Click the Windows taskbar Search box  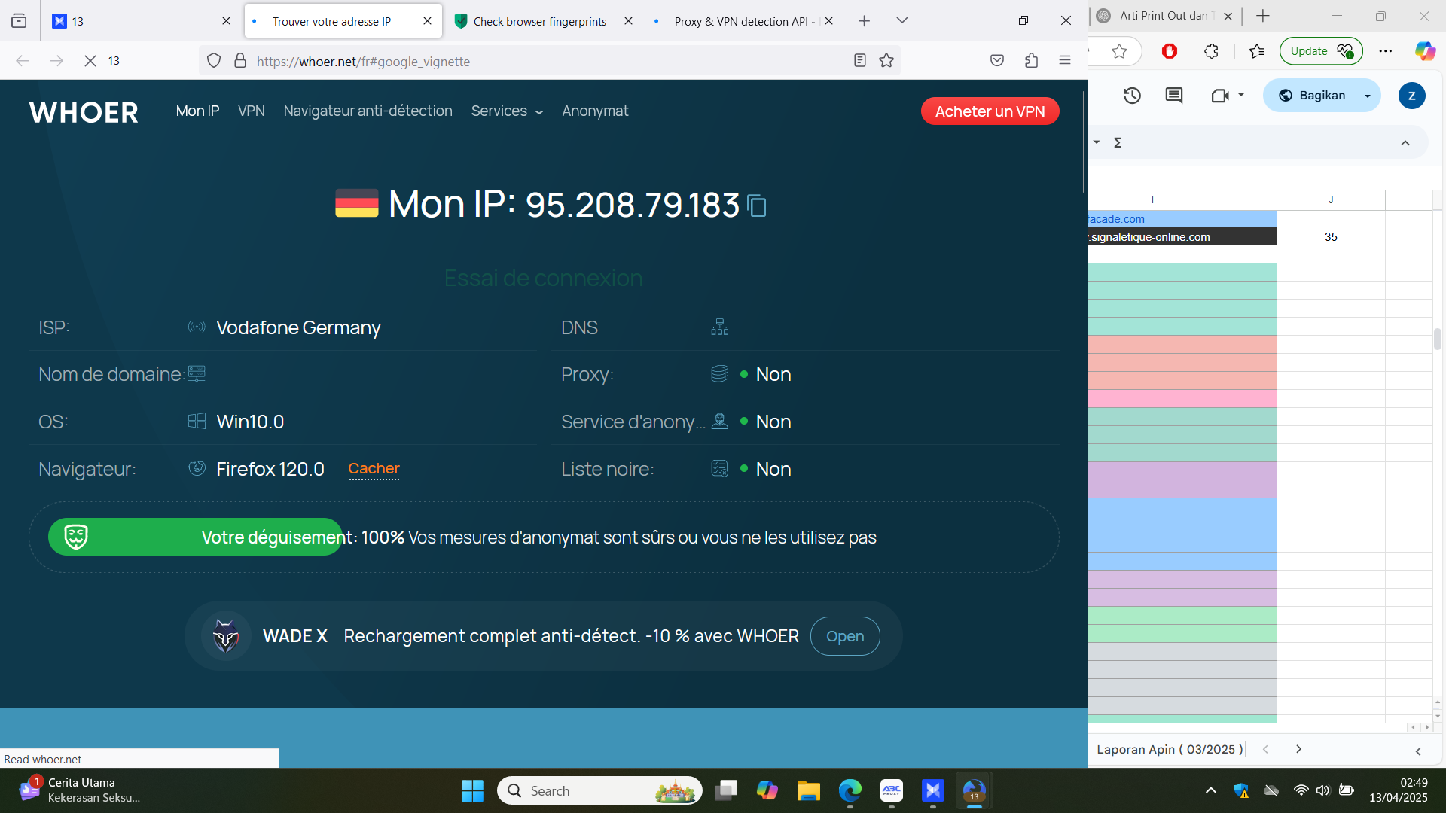click(x=599, y=790)
